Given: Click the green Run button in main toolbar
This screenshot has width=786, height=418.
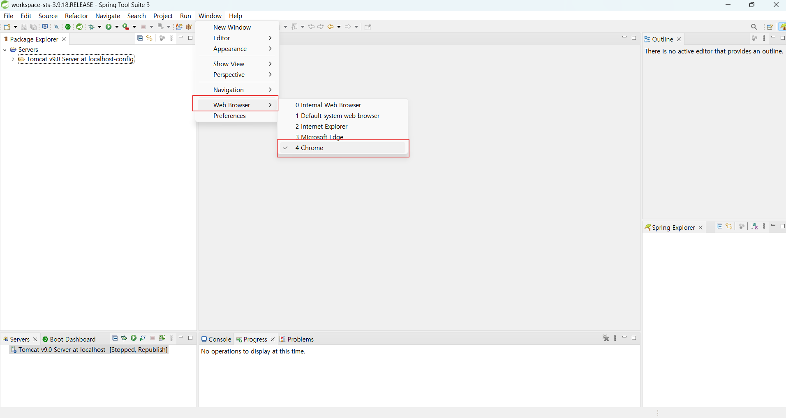Looking at the screenshot, I should [x=109, y=27].
